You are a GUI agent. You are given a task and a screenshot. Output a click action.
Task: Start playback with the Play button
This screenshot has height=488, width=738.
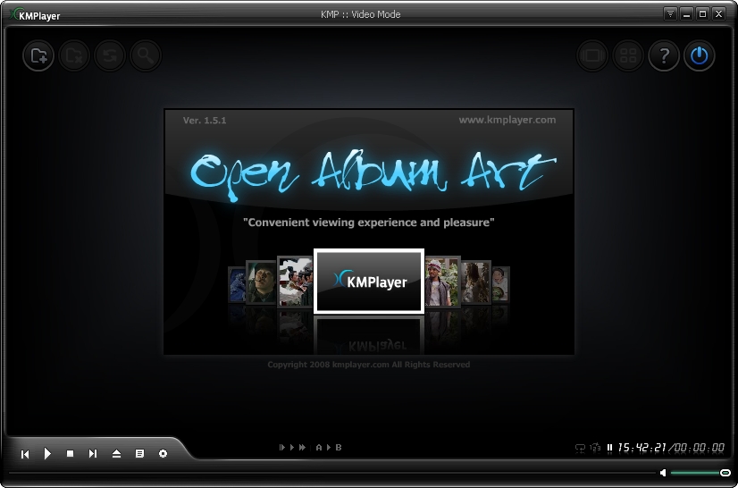pyautogui.click(x=47, y=454)
